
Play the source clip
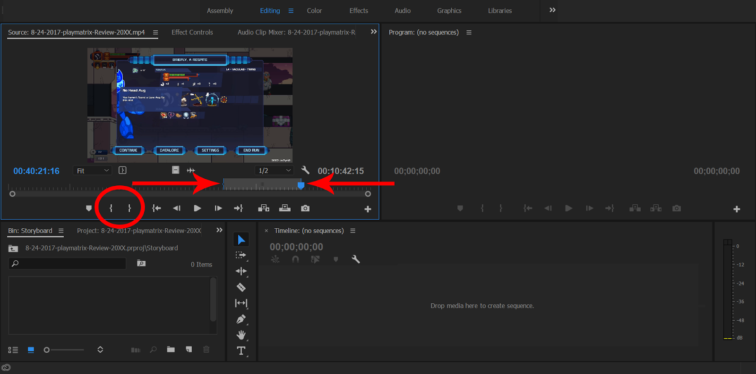(x=198, y=208)
